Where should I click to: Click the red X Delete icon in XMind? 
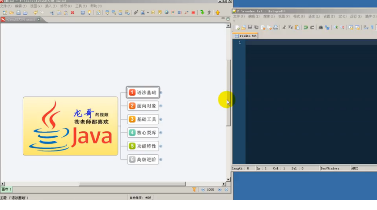tap(72, 13)
